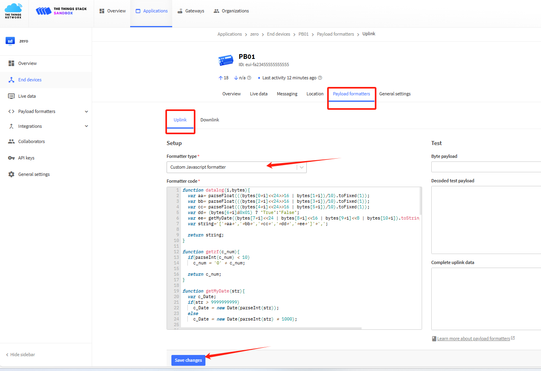Open the Organizations top navigation item

click(x=231, y=11)
